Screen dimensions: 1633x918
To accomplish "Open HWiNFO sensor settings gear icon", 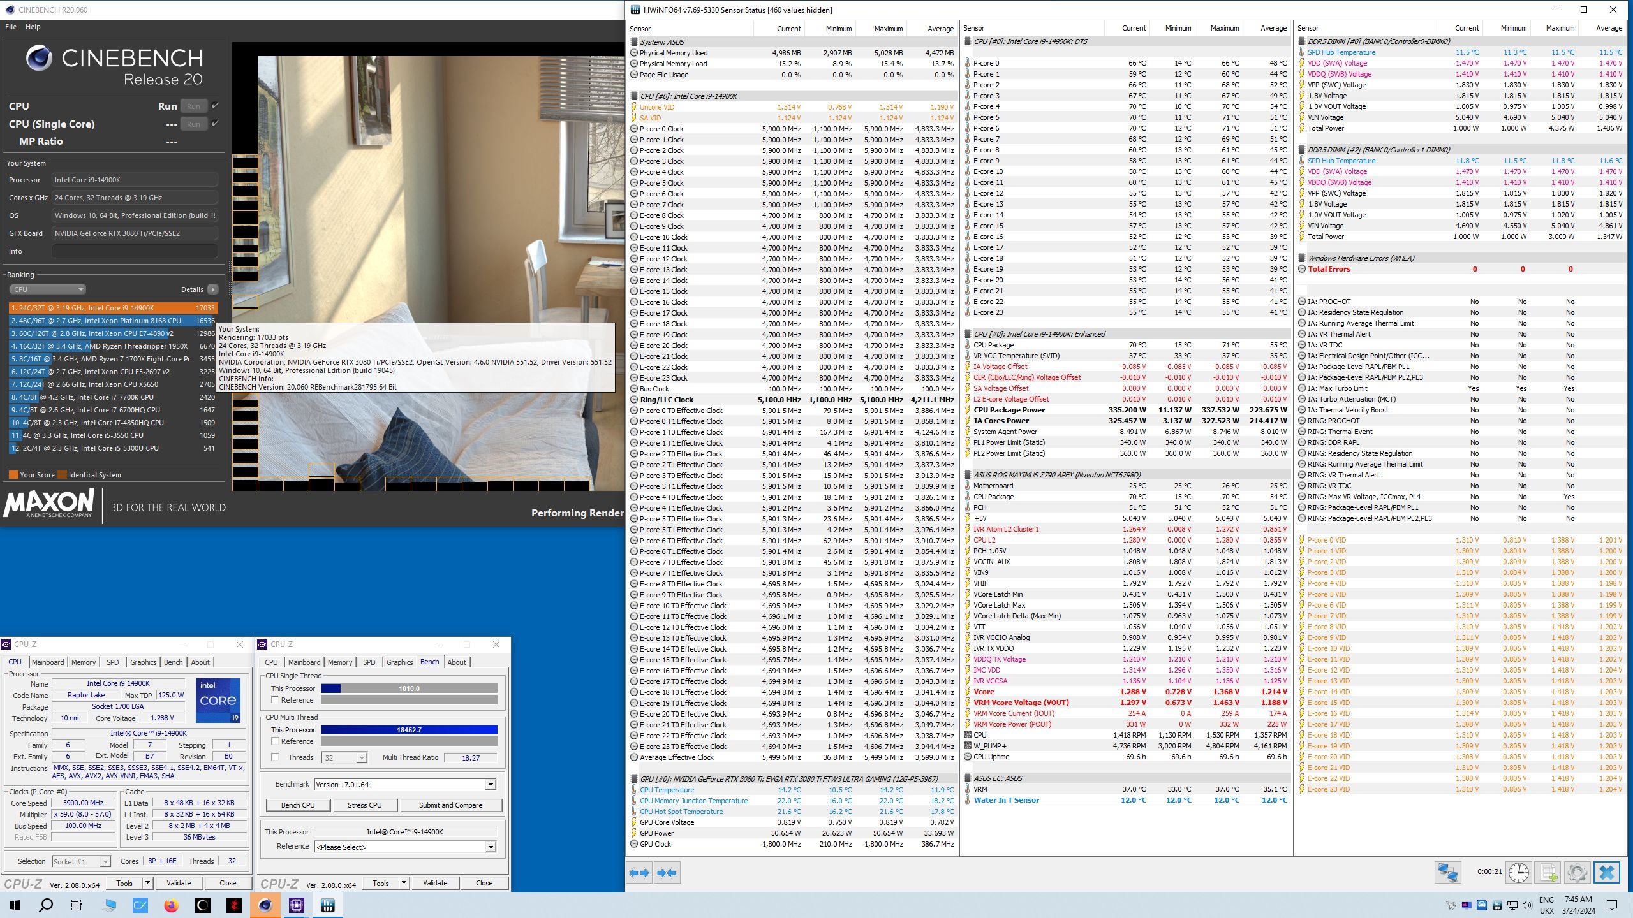I will (1577, 872).
